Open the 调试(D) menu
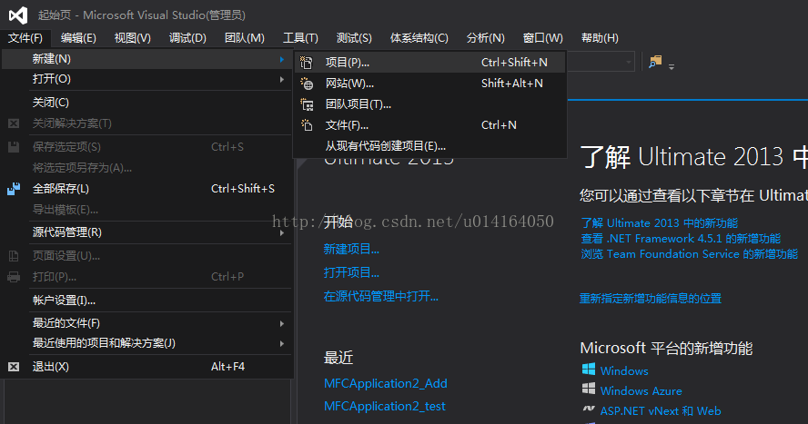Viewport: 808px width, 424px height. (x=187, y=38)
